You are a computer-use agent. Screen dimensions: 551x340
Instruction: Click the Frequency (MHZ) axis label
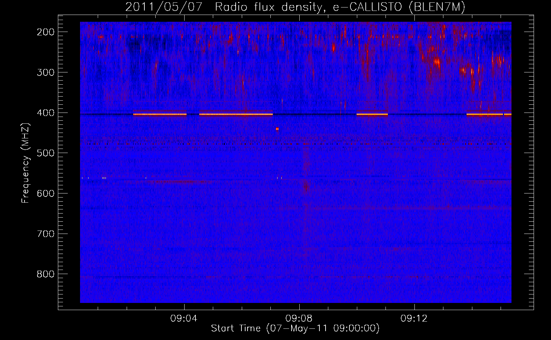coord(26,163)
